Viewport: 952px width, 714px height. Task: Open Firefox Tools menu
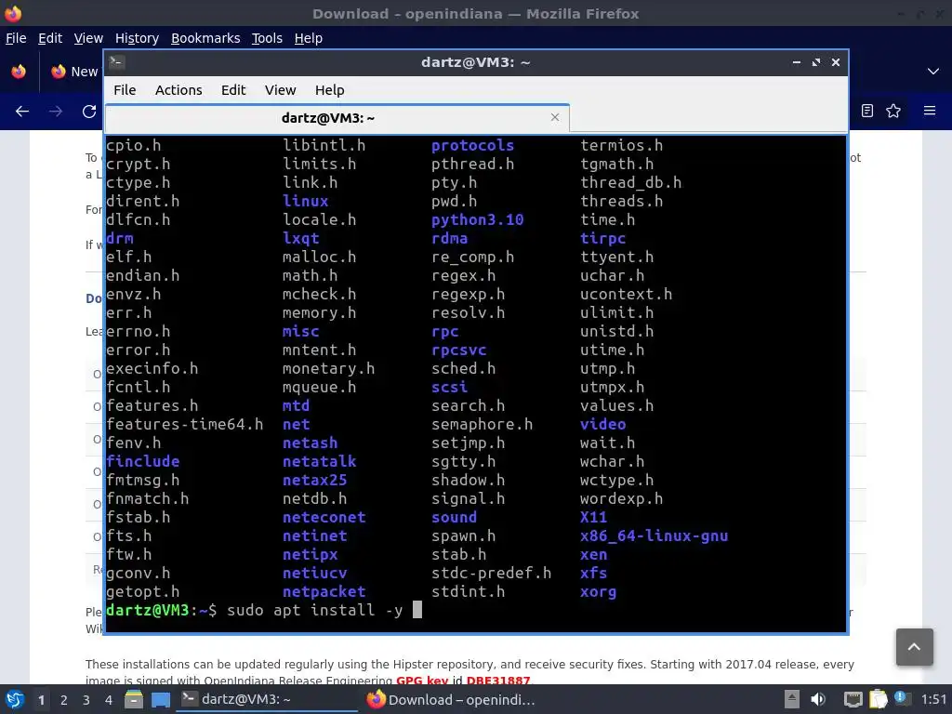point(267,38)
